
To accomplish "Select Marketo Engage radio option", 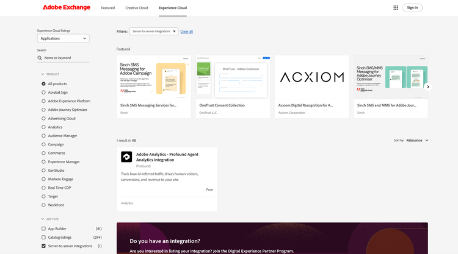I will tap(43, 179).
